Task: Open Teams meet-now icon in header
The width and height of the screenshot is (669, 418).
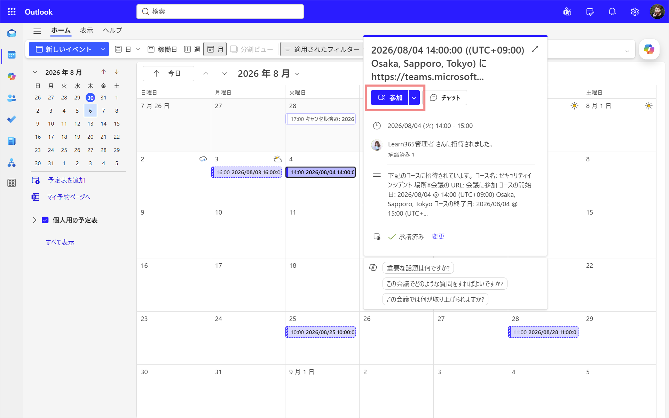Action: pyautogui.click(x=567, y=12)
